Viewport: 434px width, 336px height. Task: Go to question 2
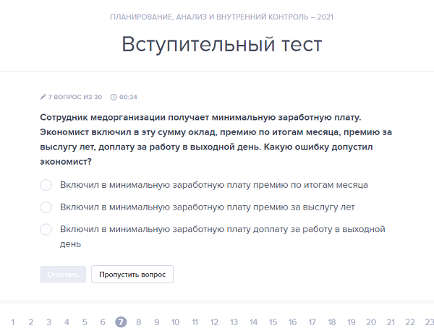point(30,322)
